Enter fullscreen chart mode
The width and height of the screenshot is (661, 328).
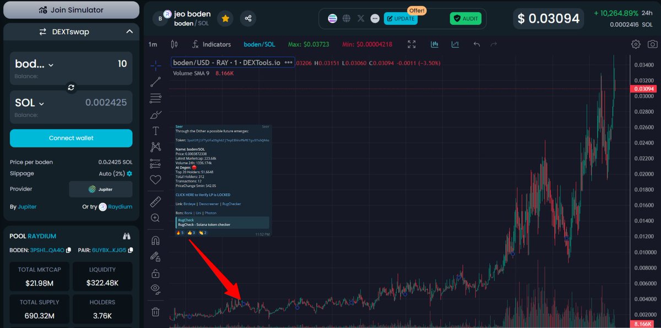pos(411,44)
